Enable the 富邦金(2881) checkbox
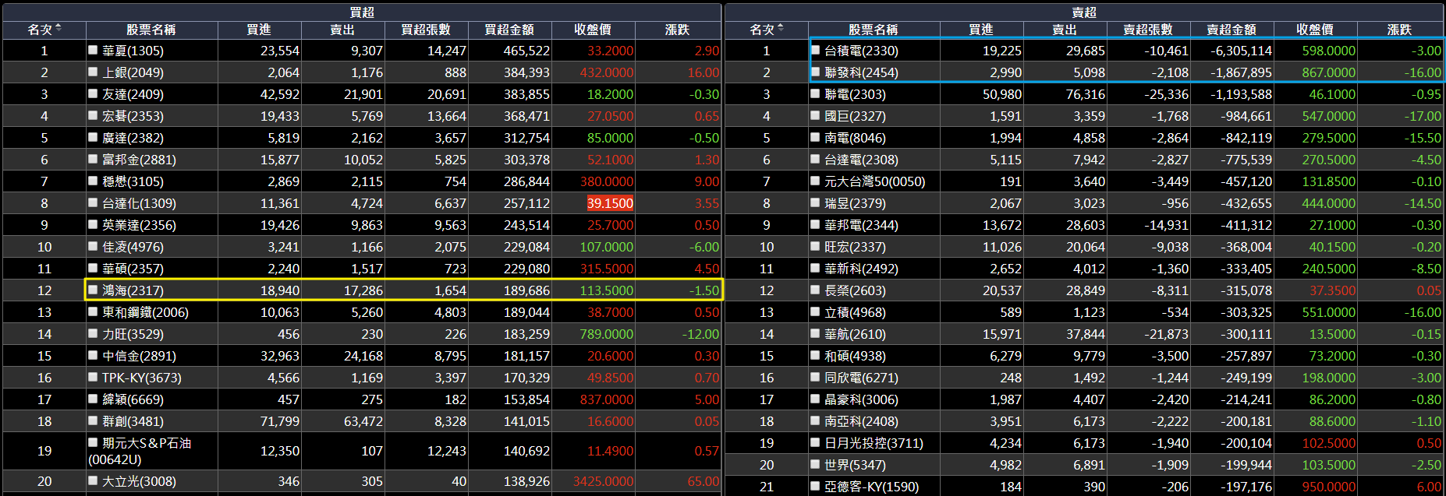The height and width of the screenshot is (496, 1446). click(x=93, y=159)
